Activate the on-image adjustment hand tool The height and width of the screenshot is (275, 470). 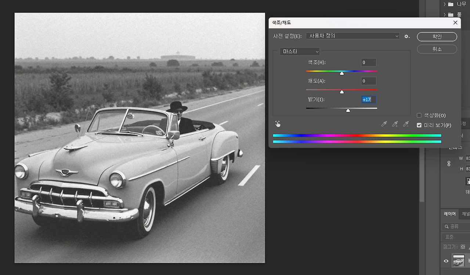click(x=278, y=124)
